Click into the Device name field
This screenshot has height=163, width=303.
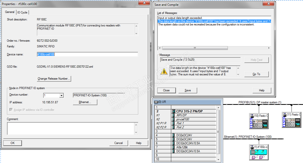87,54
